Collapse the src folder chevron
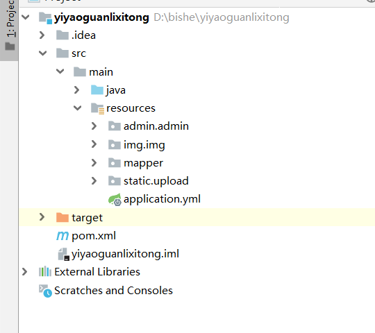The width and height of the screenshot is (375, 333). (42, 53)
